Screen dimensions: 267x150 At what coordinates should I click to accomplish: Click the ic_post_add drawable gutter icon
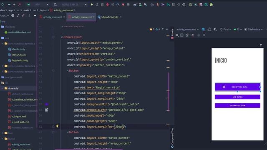[46, 110]
